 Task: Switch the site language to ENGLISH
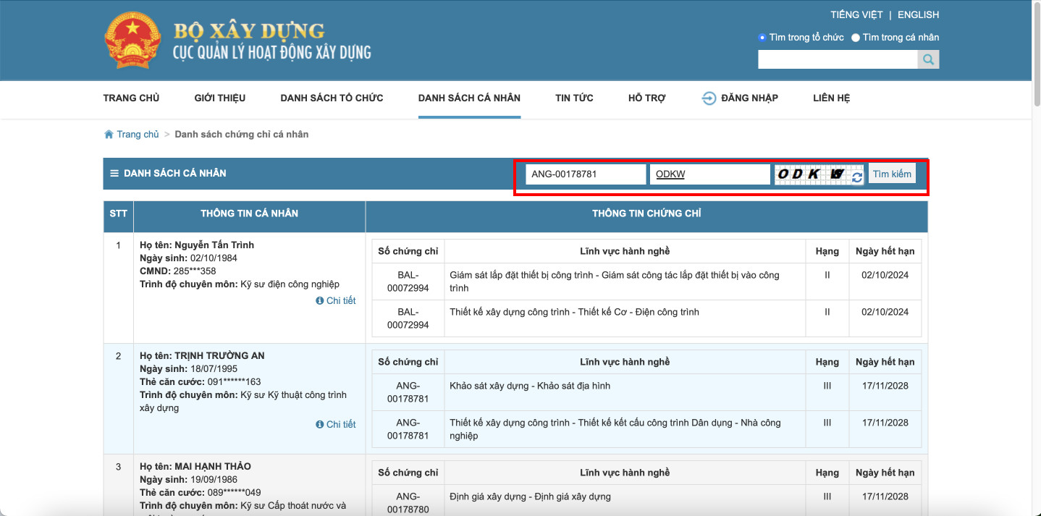918,14
